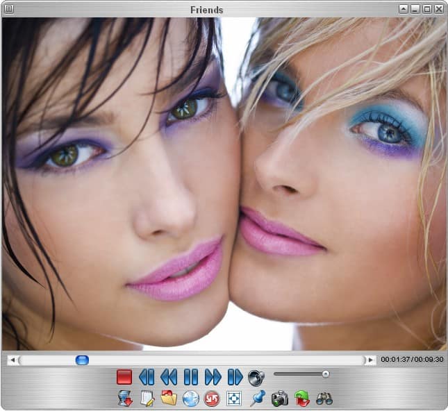Roll up the window with the up-arrow button
Image resolution: width=448 pixels, height=411 pixels.
pos(403,9)
